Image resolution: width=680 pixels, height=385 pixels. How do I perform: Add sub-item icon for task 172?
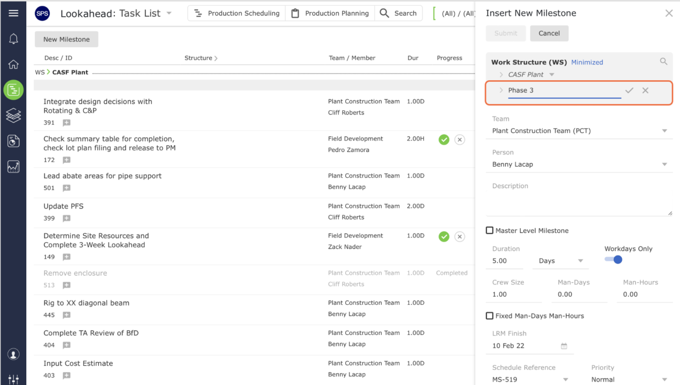[x=66, y=160]
